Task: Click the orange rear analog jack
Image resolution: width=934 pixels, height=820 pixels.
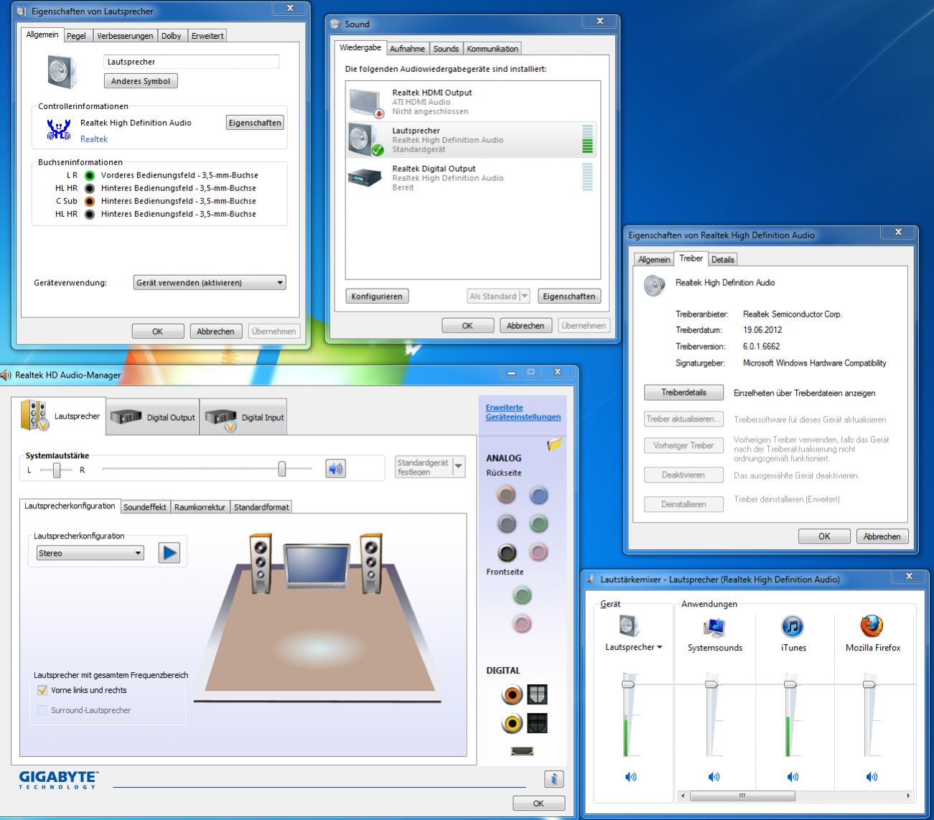Action: [507, 494]
